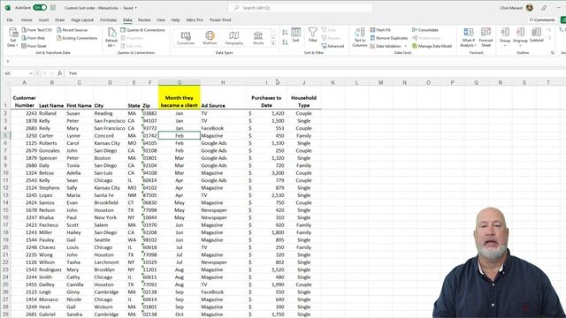Select column A header

[24, 82]
